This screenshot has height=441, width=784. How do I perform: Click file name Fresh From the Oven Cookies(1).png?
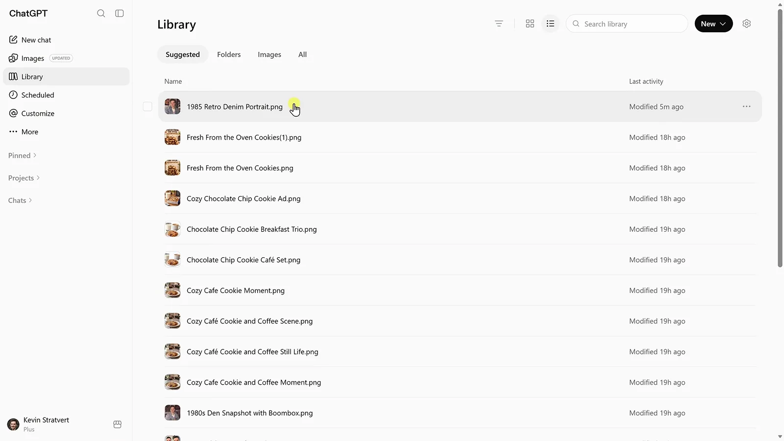click(244, 137)
